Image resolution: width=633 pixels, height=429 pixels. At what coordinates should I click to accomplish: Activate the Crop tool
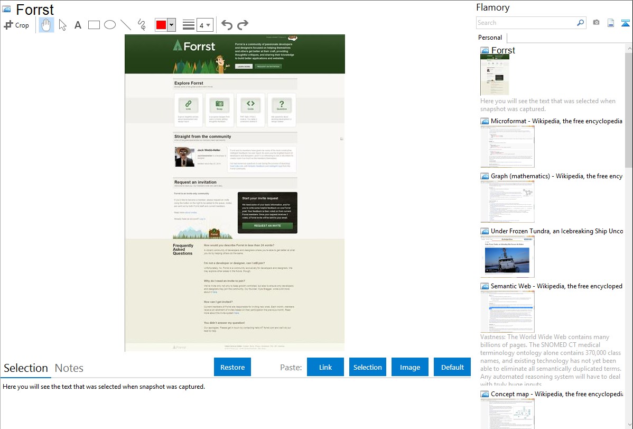point(16,25)
